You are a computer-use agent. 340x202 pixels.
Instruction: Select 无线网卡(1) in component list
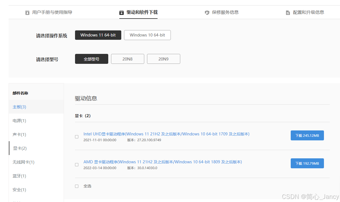coord(36,162)
